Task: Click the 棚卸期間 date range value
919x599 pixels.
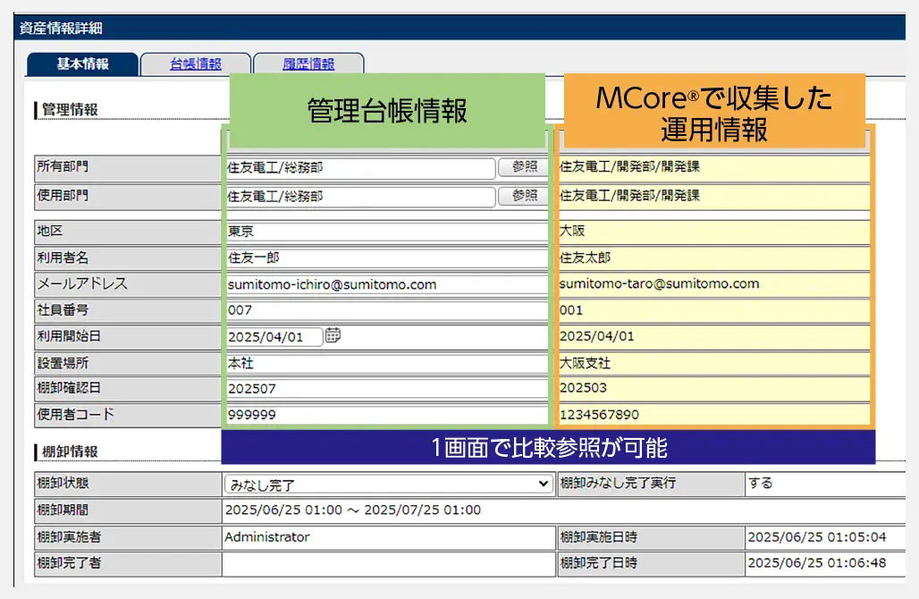Action: [x=353, y=510]
